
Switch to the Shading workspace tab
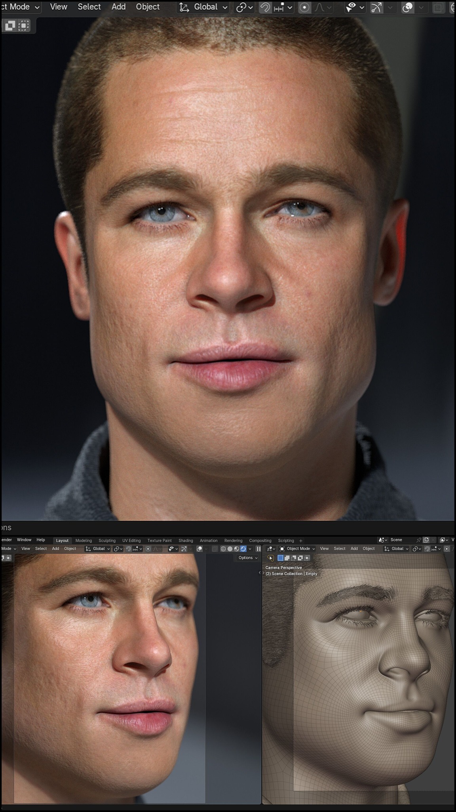[x=186, y=540]
